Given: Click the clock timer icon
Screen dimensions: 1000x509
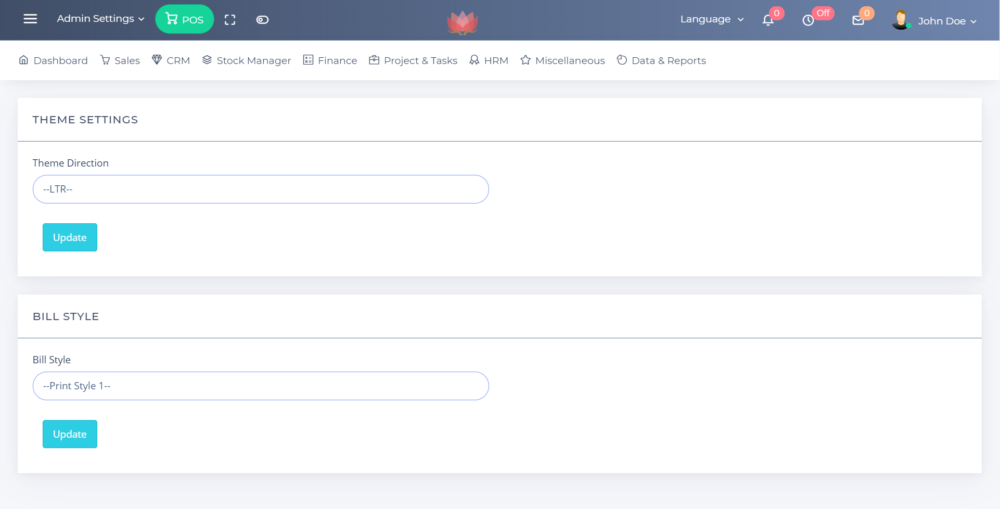Looking at the screenshot, I should (808, 20).
